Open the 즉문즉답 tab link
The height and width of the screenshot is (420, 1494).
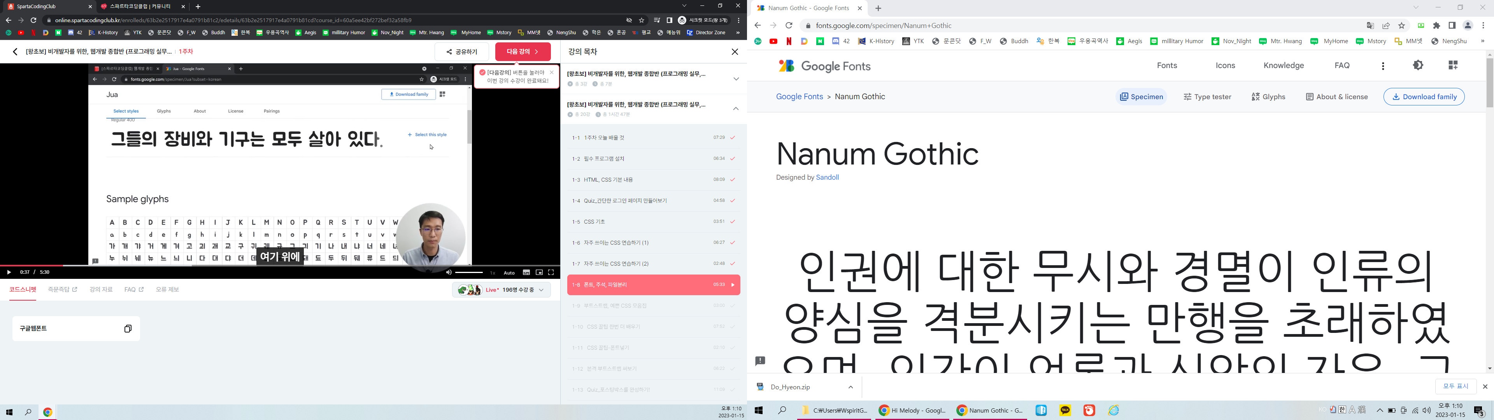coord(63,289)
